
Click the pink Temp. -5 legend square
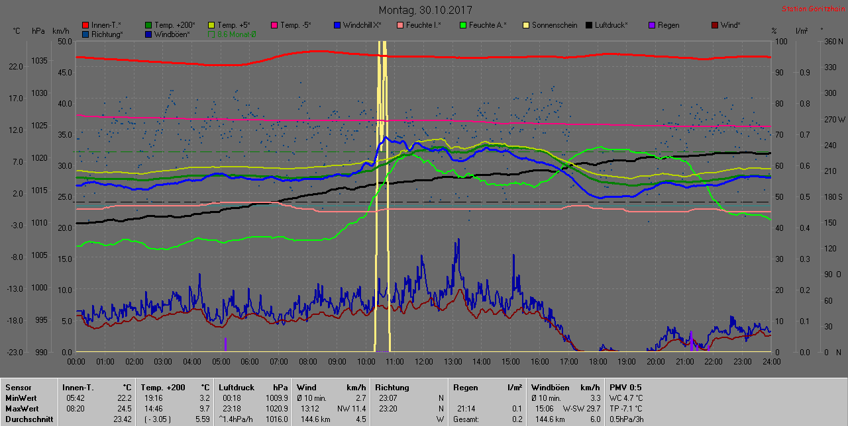pyautogui.click(x=274, y=25)
